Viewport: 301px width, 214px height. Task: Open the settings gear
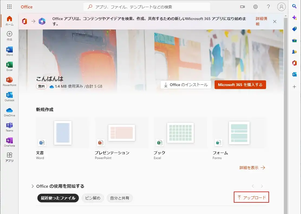click(x=255, y=7)
